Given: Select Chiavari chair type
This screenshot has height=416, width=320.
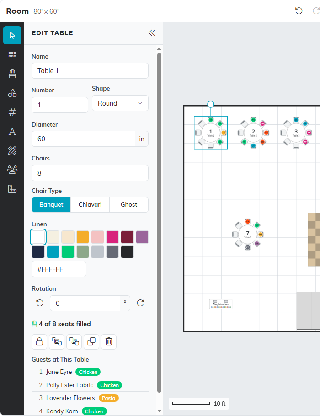Looking at the screenshot, I should [90, 204].
